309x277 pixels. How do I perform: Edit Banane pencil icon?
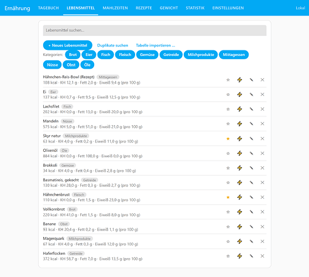pos(251,227)
